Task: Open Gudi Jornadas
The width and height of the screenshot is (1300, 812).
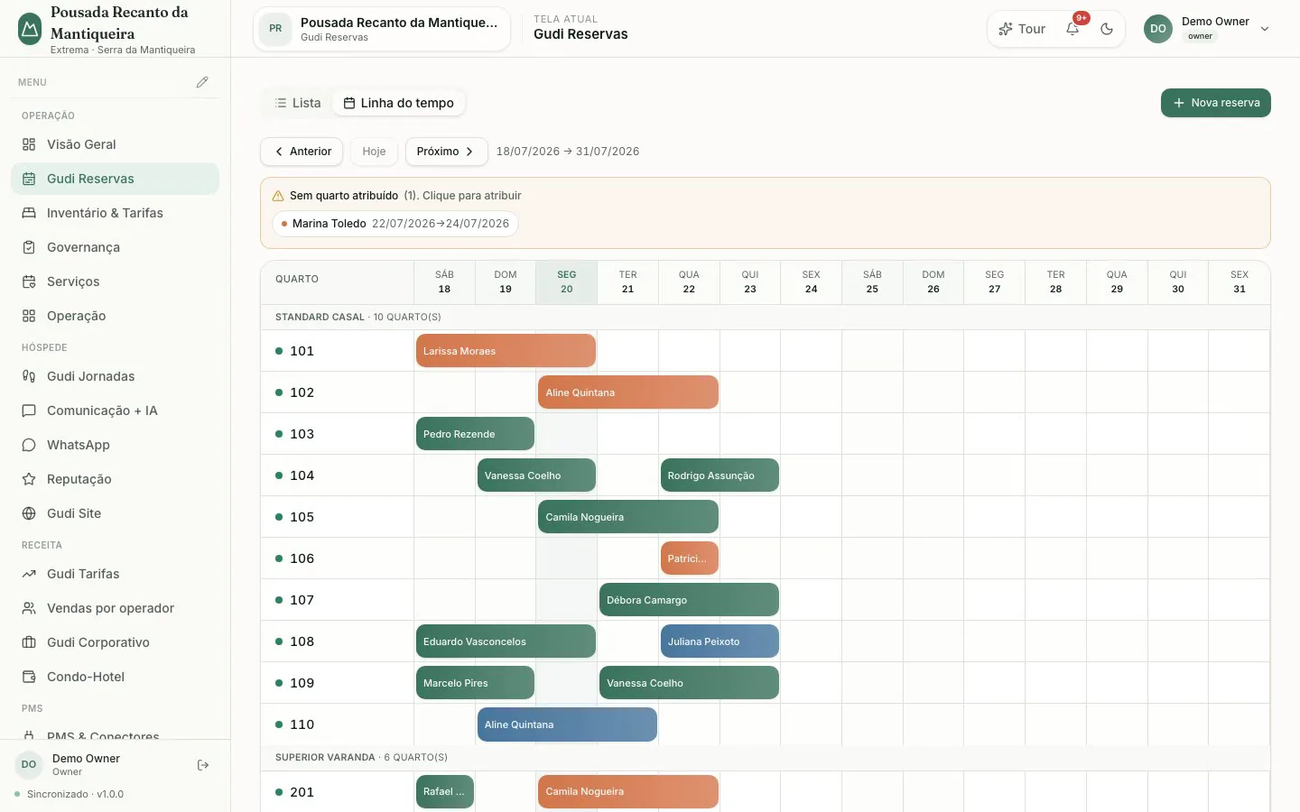Action: click(115, 376)
